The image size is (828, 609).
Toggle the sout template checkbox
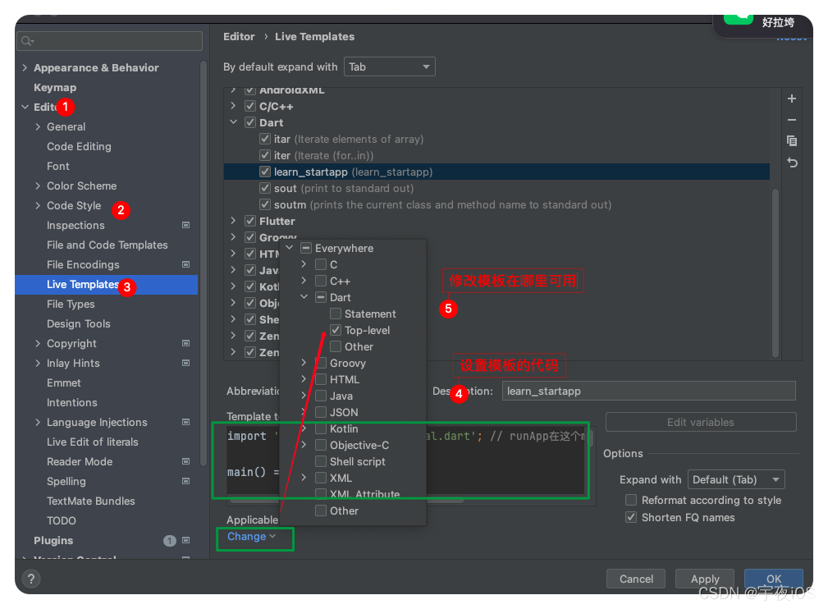pyautogui.click(x=265, y=188)
